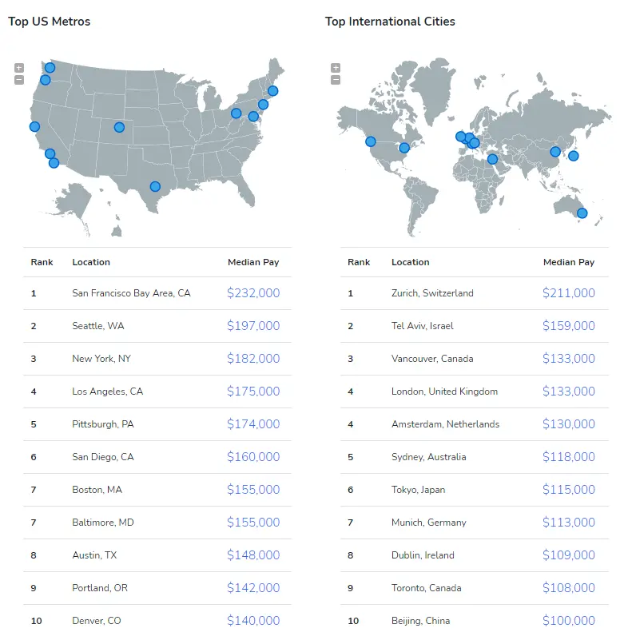Open the $232,000 San Francisco median pay
Viewport: 628px width, 640px height.
[x=253, y=293]
